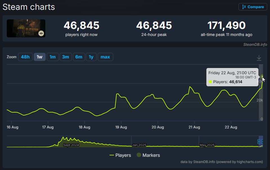The width and height of the screenshot is (270, 170).
Task: Open the Compare view
Action: (x=253, y=7)
